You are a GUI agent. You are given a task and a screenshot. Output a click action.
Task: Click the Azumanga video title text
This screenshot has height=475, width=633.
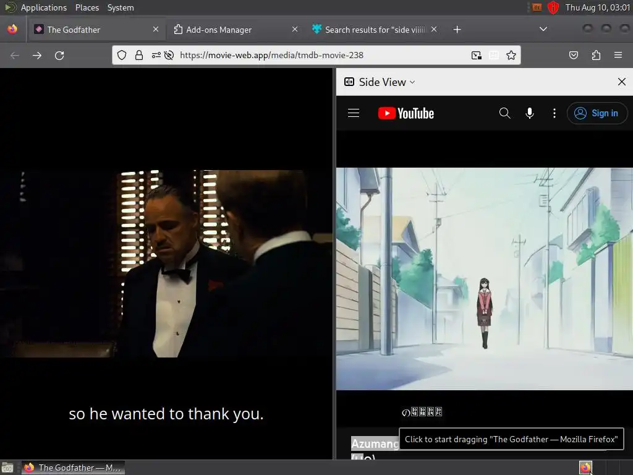pos(375,444)
